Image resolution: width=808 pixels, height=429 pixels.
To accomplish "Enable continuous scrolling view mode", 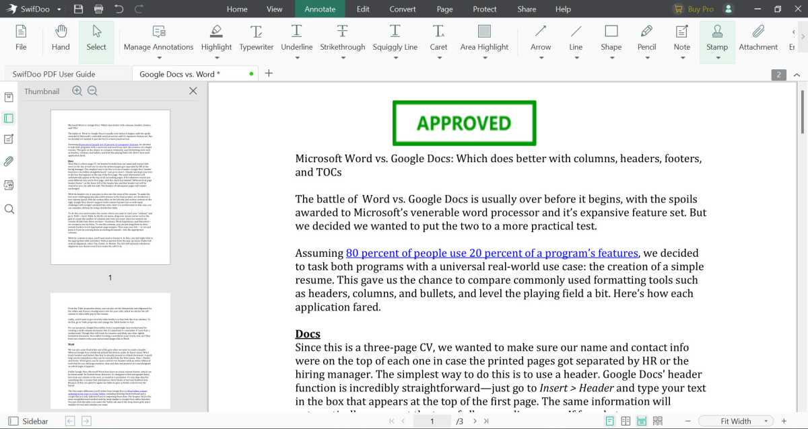I will 642,421.
